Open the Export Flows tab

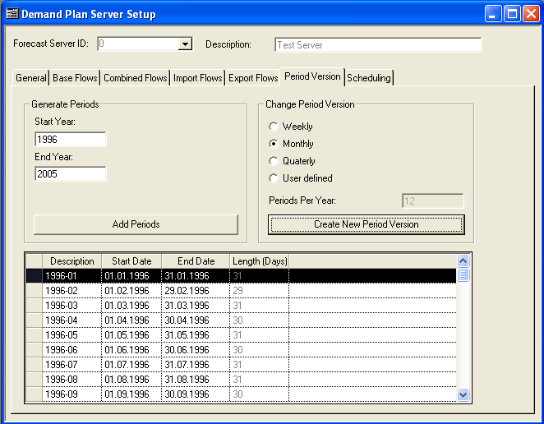tap(253, 78)
